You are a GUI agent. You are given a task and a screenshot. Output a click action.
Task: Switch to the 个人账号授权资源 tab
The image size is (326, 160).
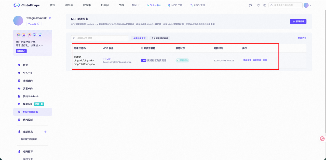160,38
